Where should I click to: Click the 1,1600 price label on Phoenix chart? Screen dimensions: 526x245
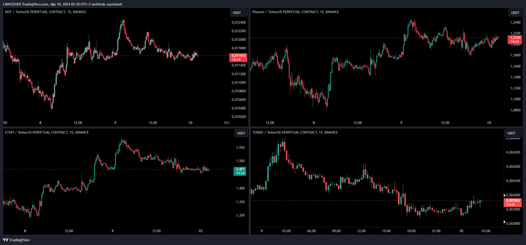[515, 66]
